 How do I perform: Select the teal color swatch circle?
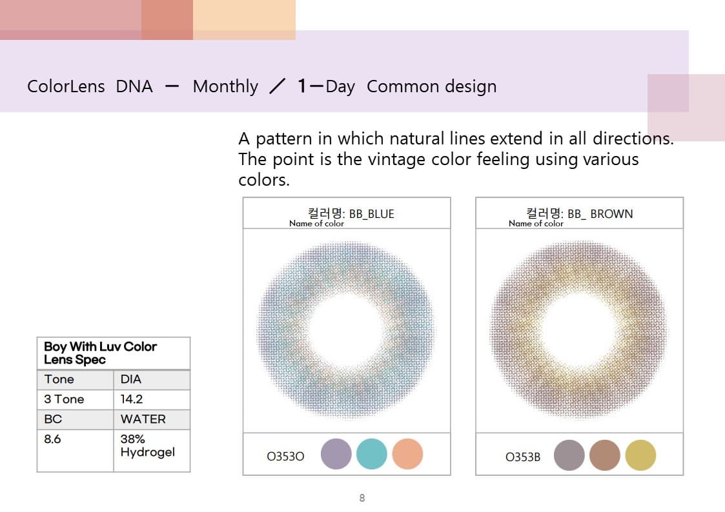pos(372,454)
